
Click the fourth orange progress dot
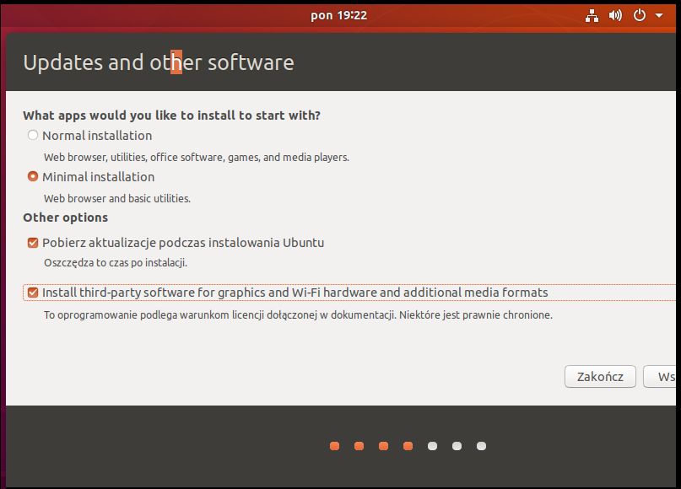coord(408,446)
